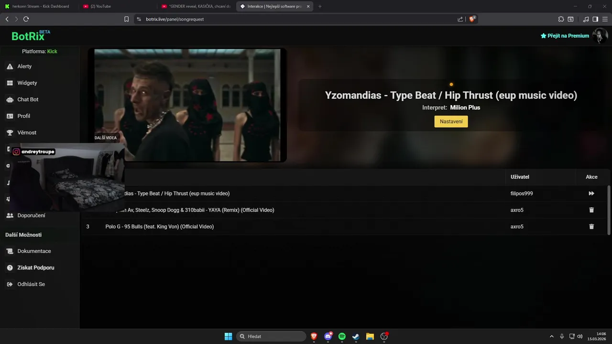612x344 pixels.
Task: Bookmark this page
Action: tap(126, 19)
